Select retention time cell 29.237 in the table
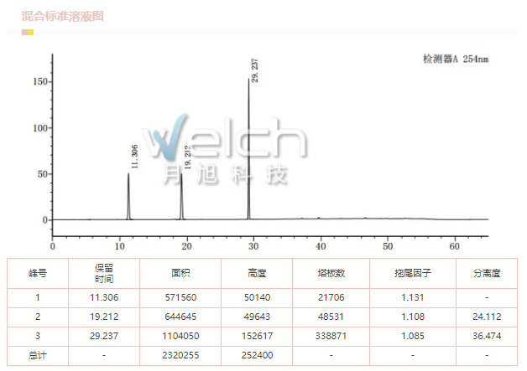The height and width of the screenshot is (371, 527). tap(104, 336)
